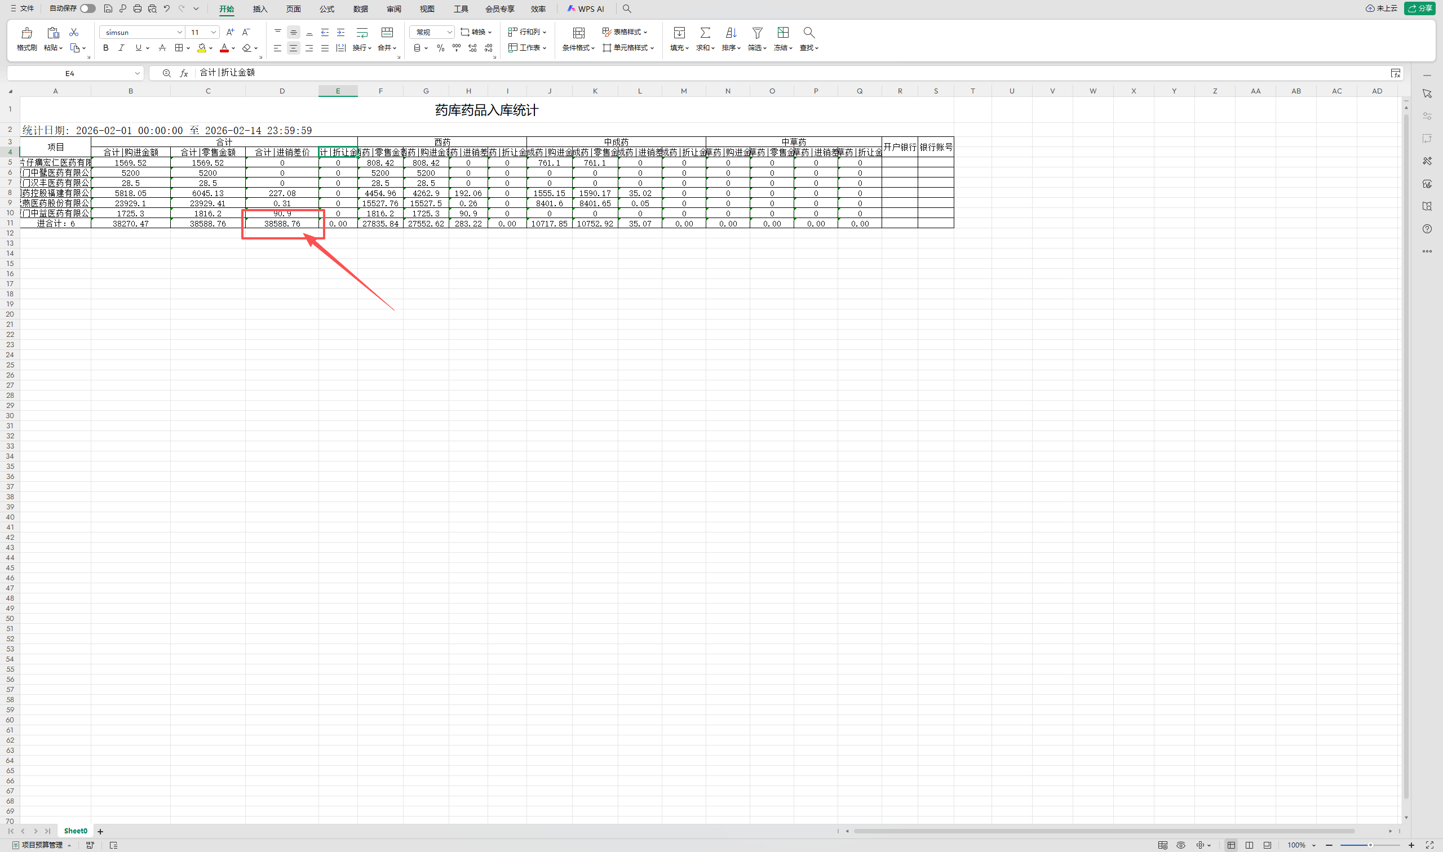Click the WPS AI button

click(585, 9)
